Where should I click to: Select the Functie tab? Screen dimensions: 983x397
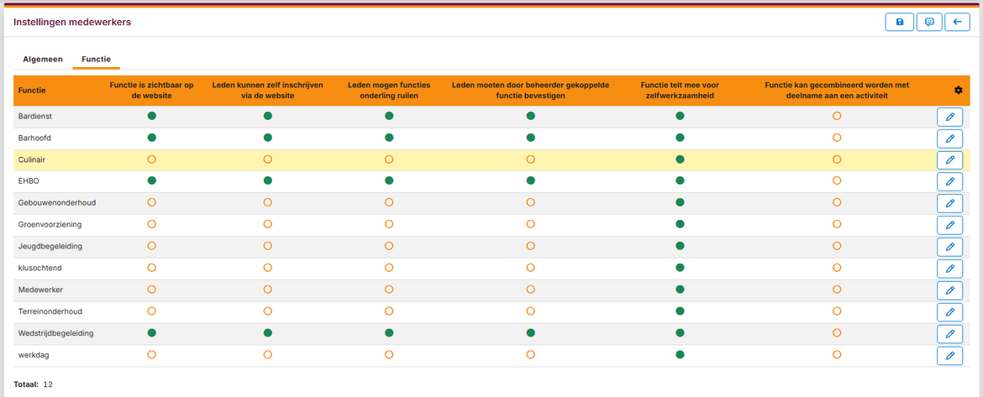pyautogui.click(x=96, y=60)
